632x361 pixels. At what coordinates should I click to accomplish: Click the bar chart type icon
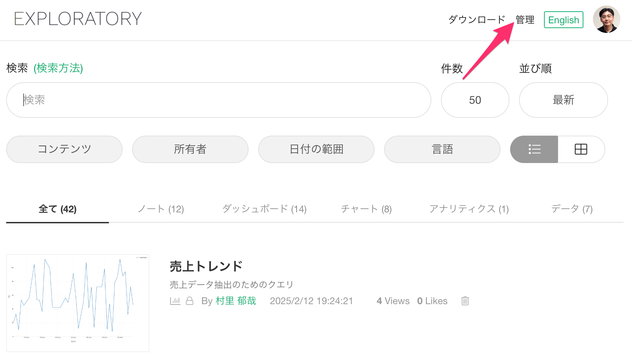click(x=175, y=301)
